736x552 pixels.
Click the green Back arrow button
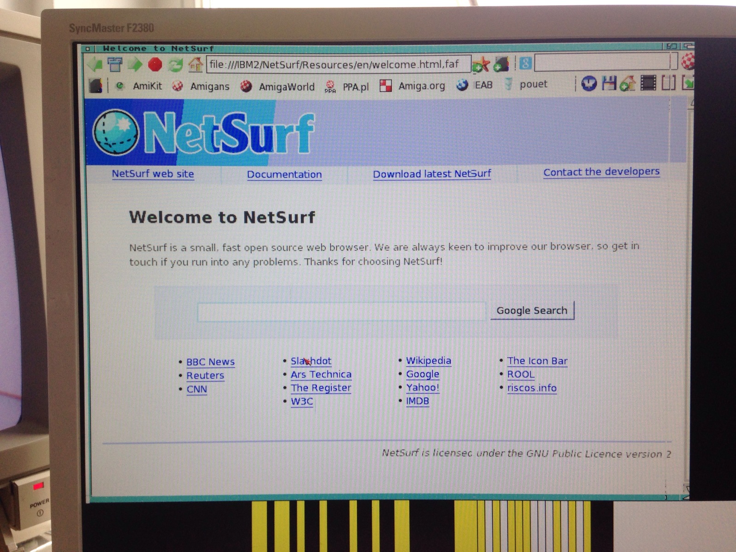pos(95,64)
